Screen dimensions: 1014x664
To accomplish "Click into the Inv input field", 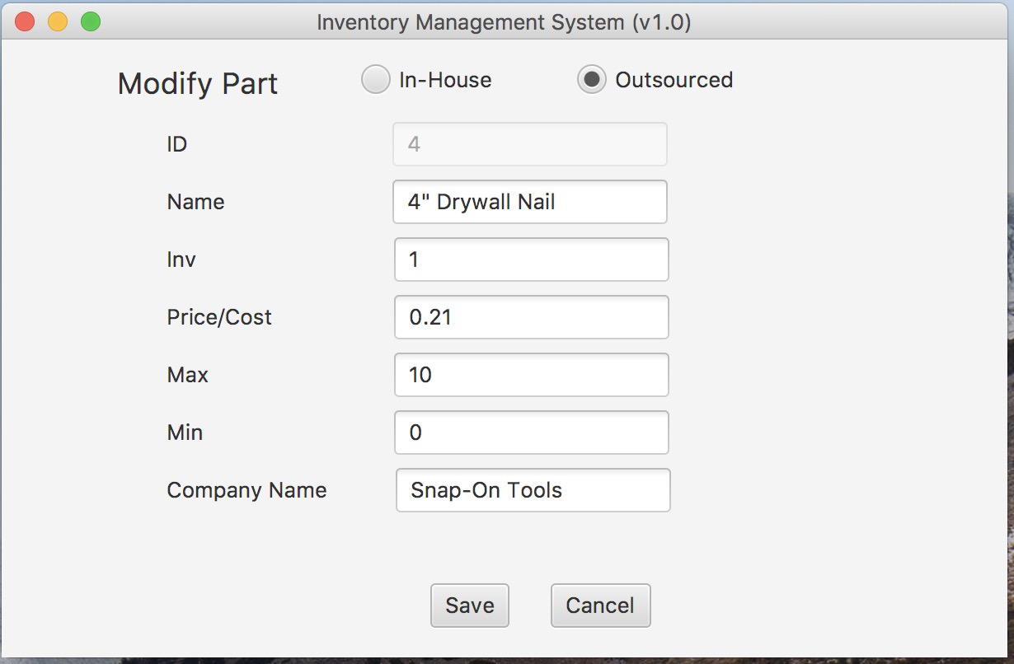I will (531, 260).
